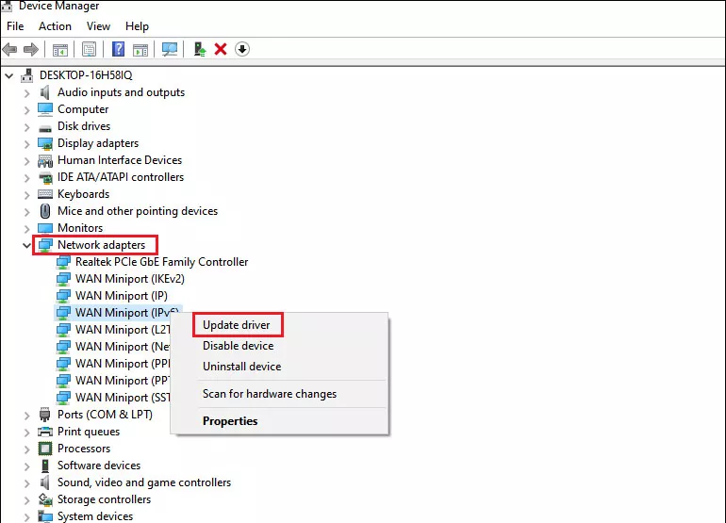Select WAN Miniport (IP)
This screenshot has height=523, width=726.
click(x=122, y=296)
